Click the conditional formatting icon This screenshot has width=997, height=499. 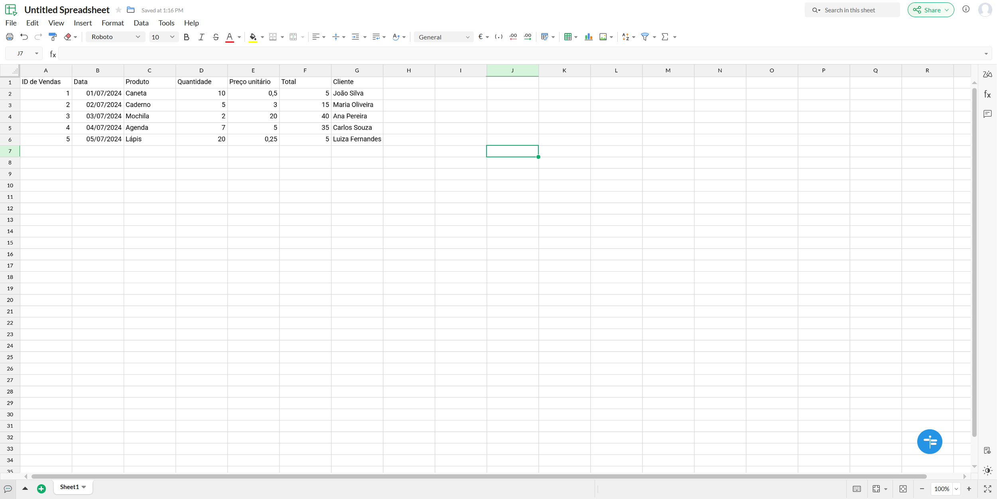[x=544, y=37]
